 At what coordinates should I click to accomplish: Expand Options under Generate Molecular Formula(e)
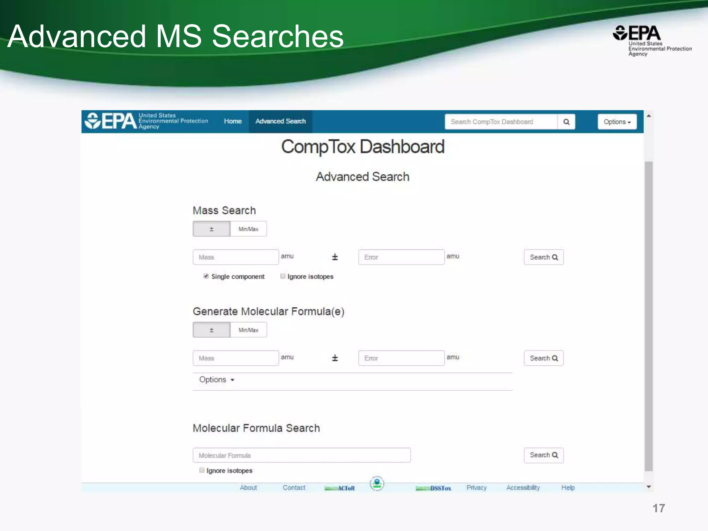217,380
